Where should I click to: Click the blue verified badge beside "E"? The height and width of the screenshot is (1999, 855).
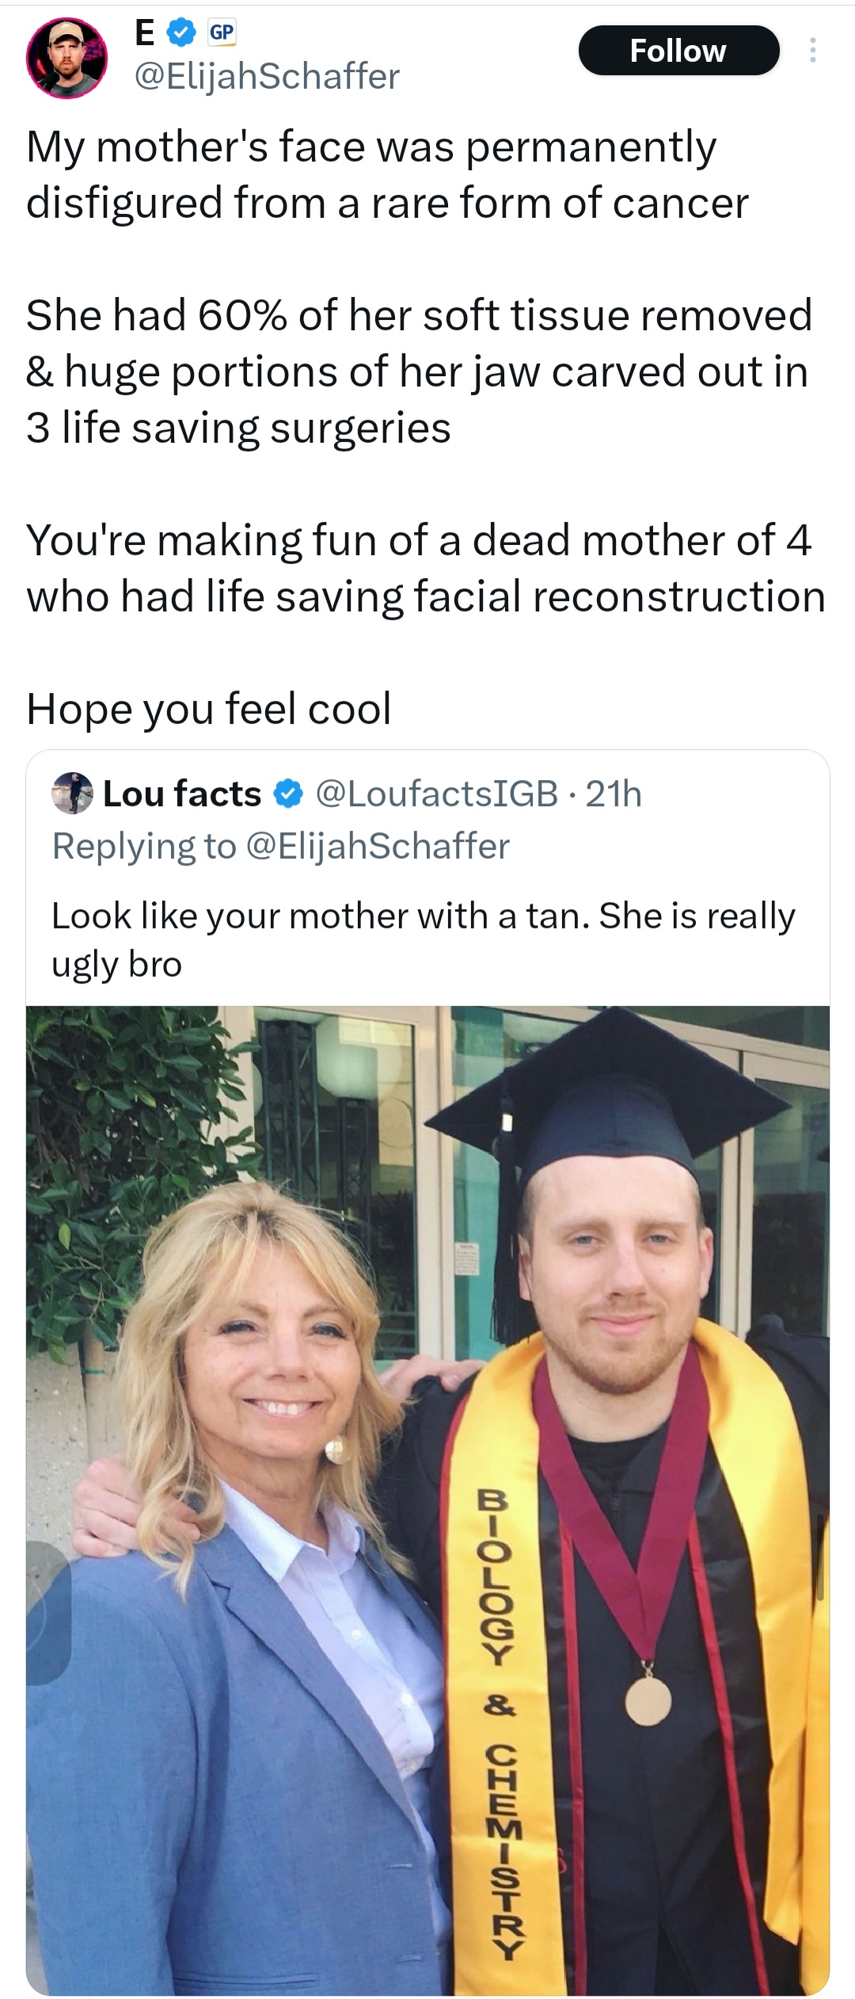181,32
